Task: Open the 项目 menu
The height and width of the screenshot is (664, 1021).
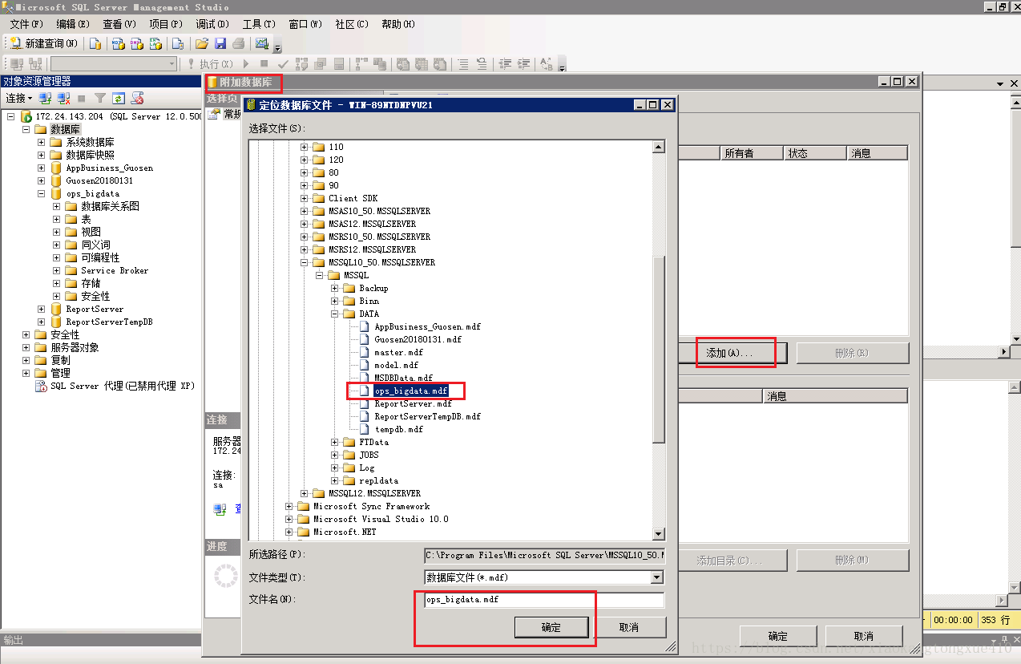Action: (166, 24)
